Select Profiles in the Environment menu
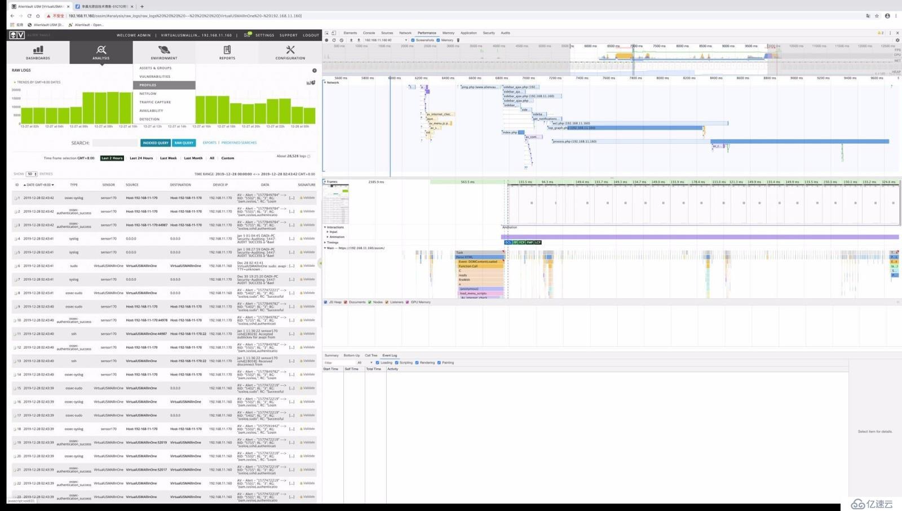 pyautogui.click(x=164, y=85)
